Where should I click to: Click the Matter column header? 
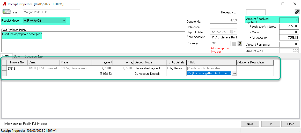tap(76, 62)
